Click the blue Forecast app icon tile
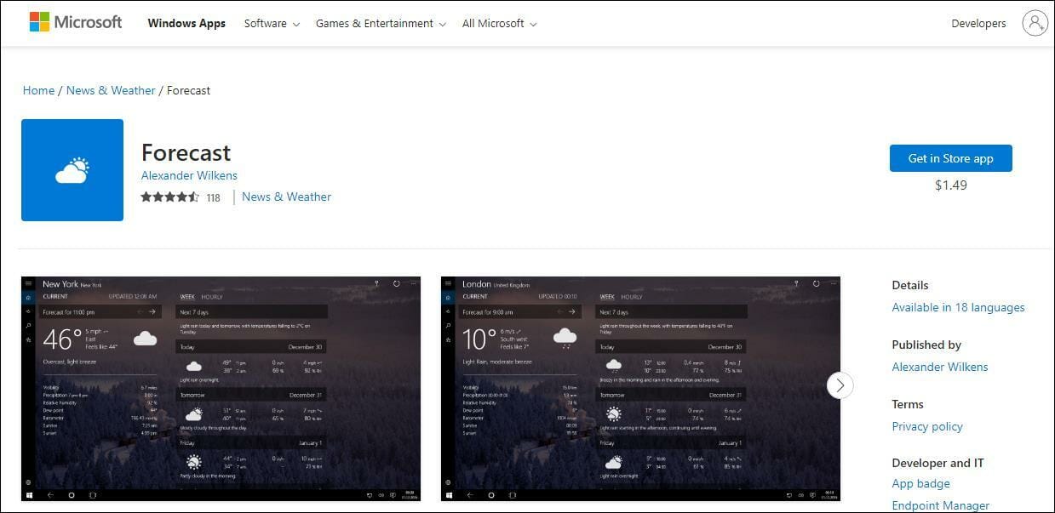The height and width of the screenshot is (513, 1055). click(72, 169)
